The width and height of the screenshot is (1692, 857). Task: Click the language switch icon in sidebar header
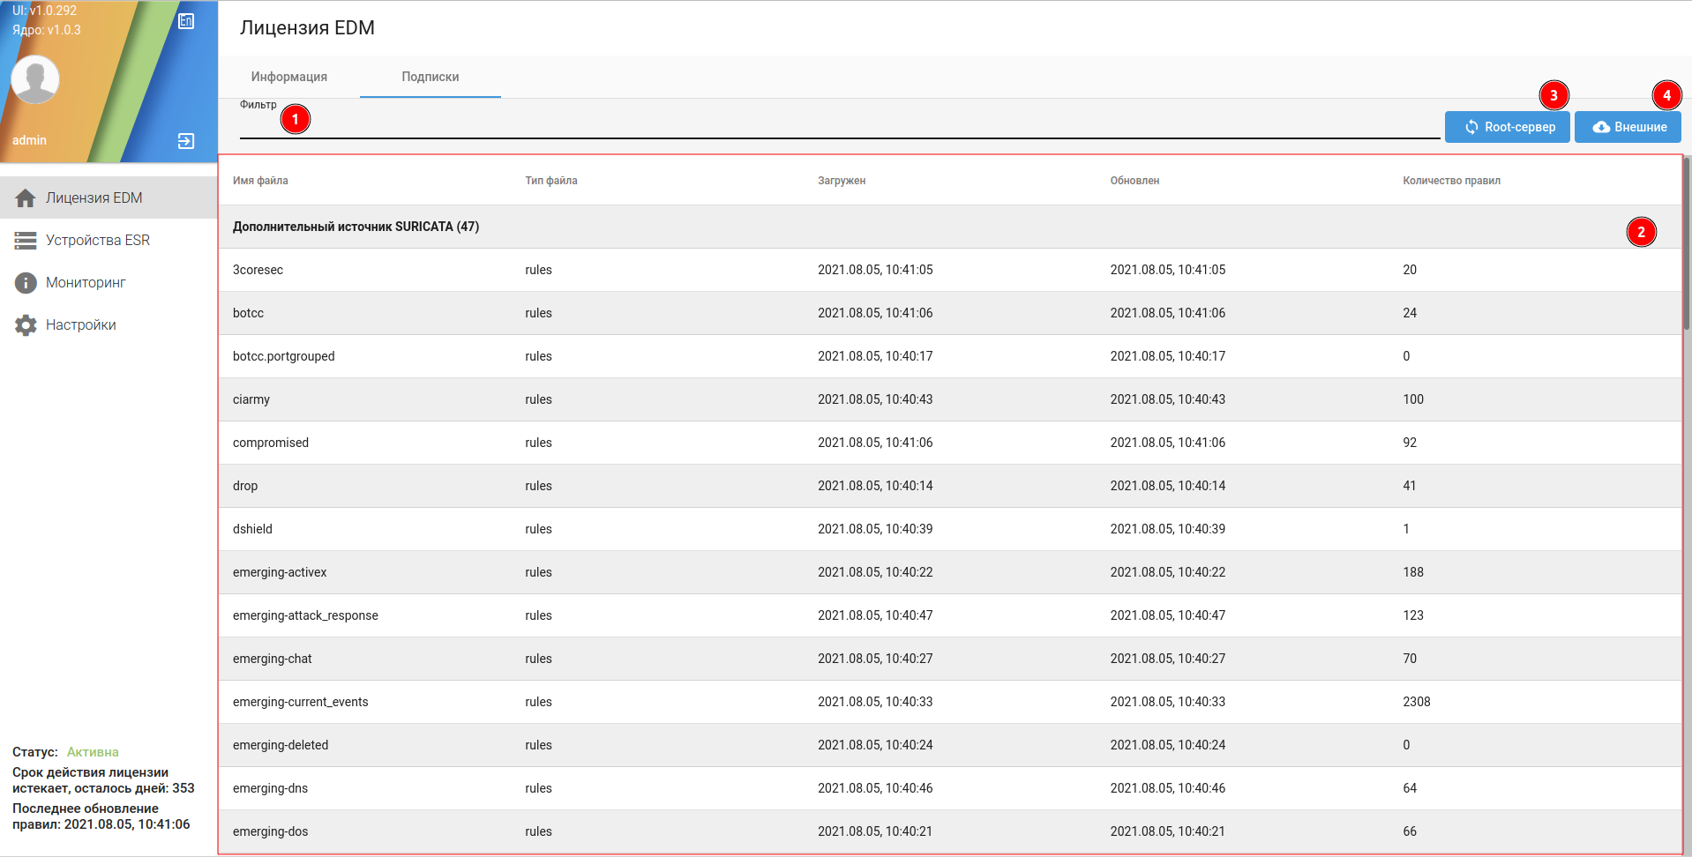point(186,21)
